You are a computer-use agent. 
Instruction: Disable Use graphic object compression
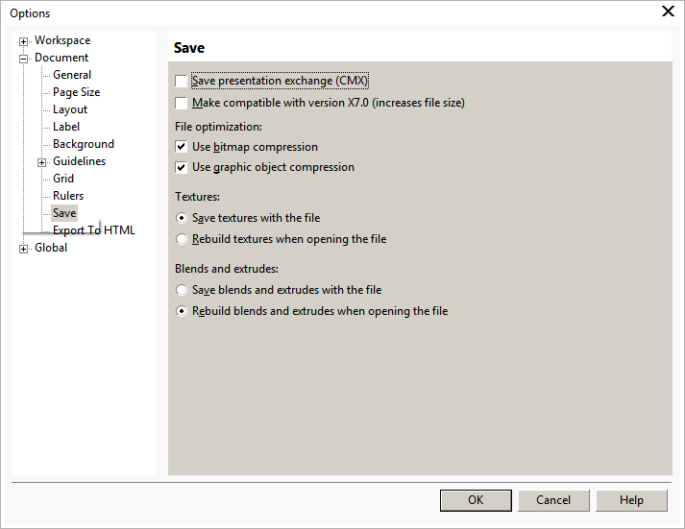click(182, 168)
